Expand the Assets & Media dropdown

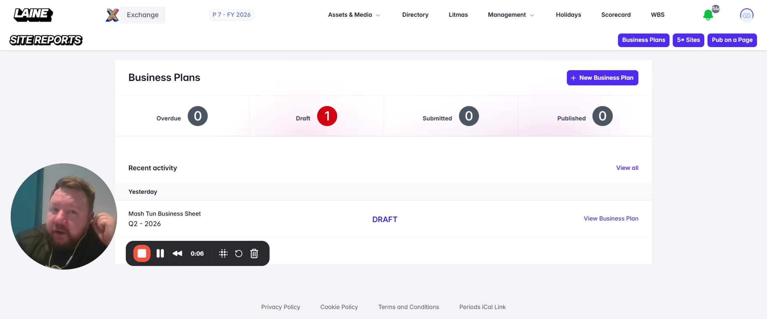(x=354, y=14)
